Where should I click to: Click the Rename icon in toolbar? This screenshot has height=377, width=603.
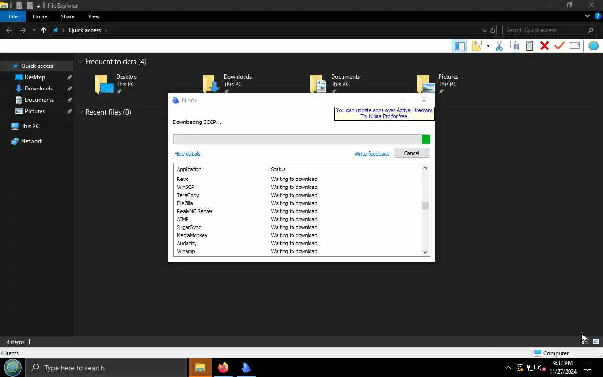[x=575, y=46]
